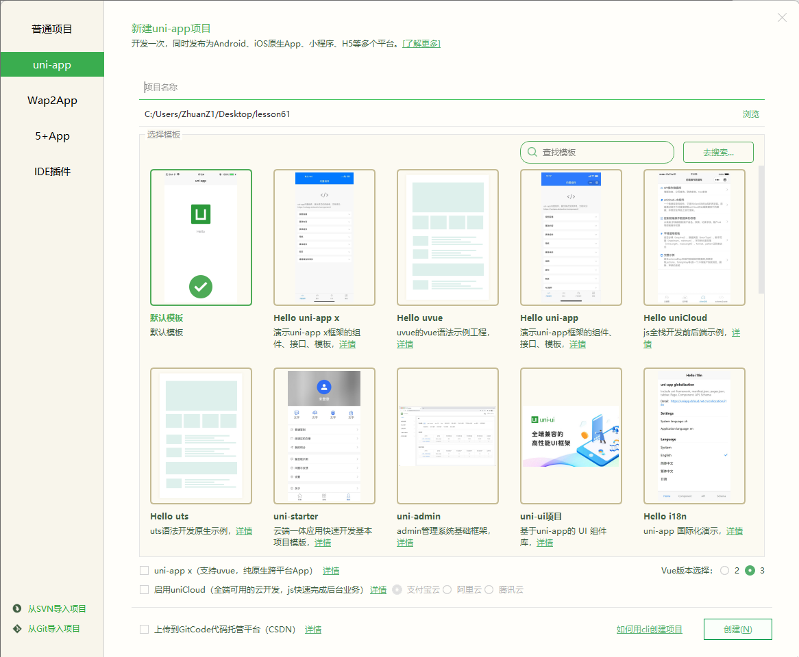Open 详情 link for uni-starter

coord(323,543)
